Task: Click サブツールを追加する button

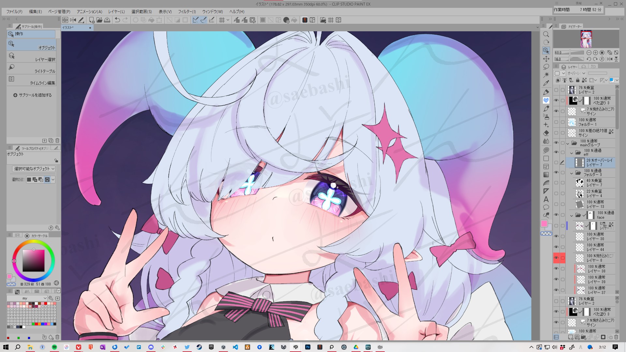Action: coord(32,95)
